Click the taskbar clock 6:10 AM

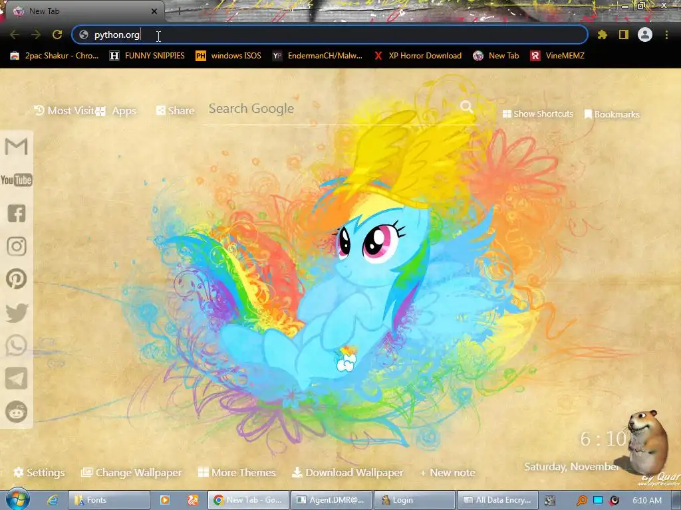[647, 500]
